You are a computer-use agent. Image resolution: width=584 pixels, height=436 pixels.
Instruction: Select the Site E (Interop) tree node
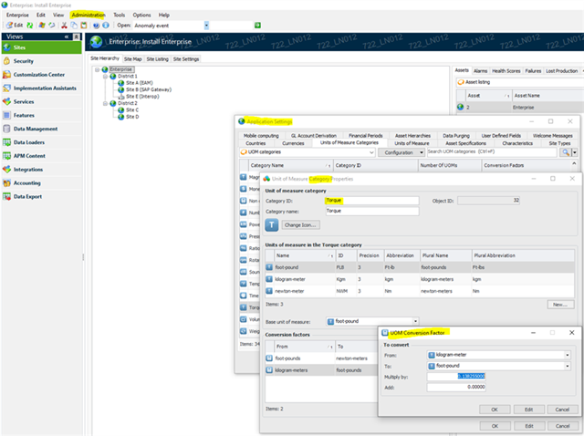point(142,96)
